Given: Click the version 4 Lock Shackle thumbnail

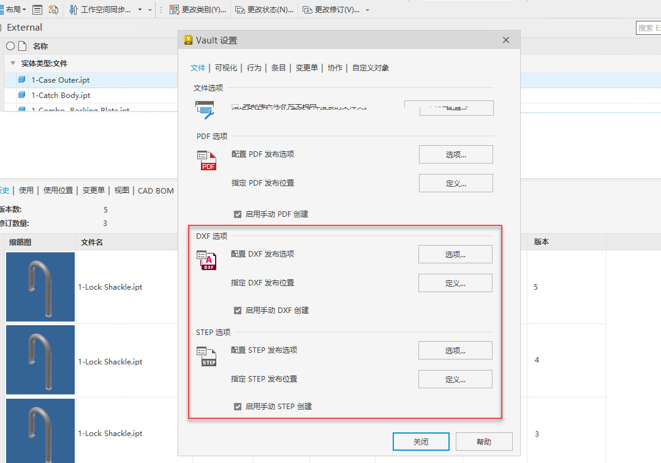Looking at the screenshot, I should pyautogui.click(x=40, y=359).
